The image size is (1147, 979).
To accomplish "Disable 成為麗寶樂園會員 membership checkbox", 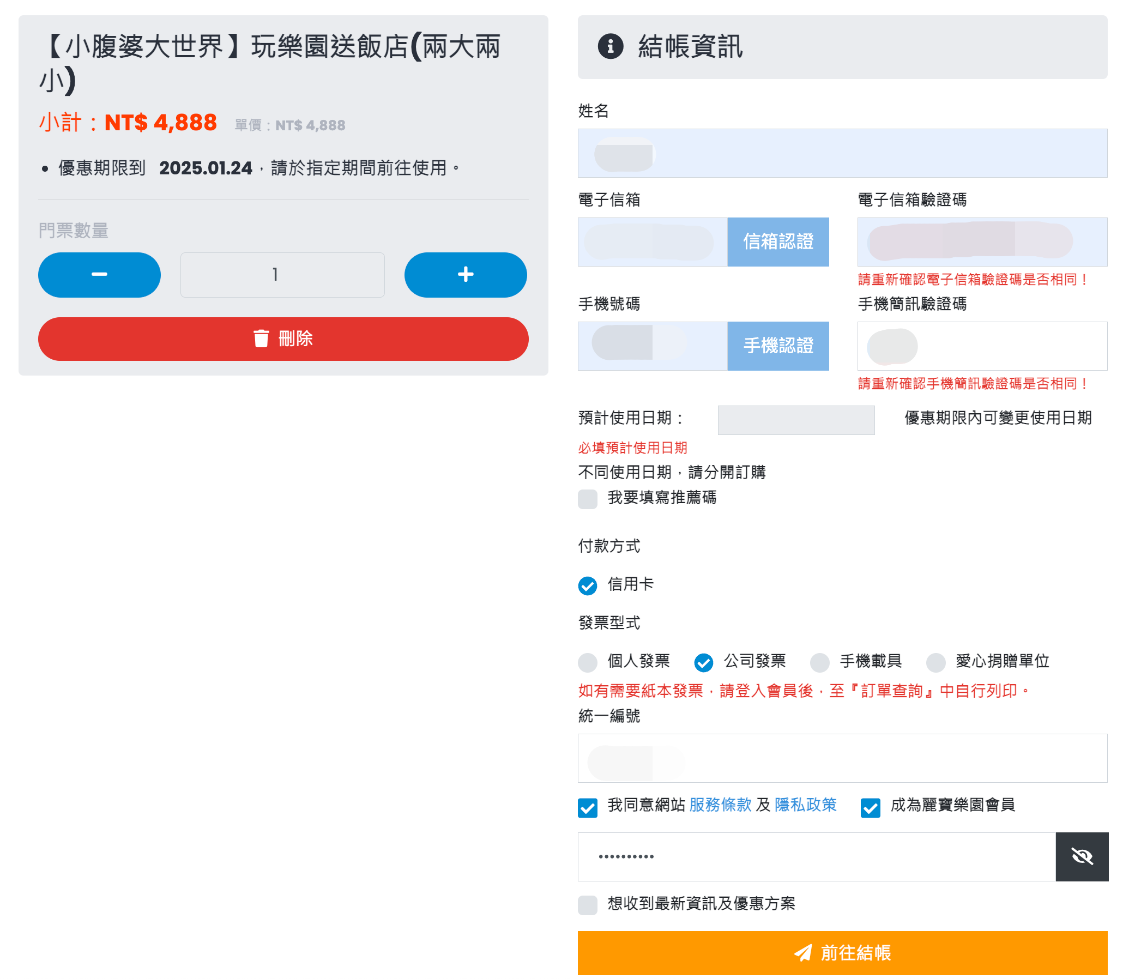I will 867,805.
